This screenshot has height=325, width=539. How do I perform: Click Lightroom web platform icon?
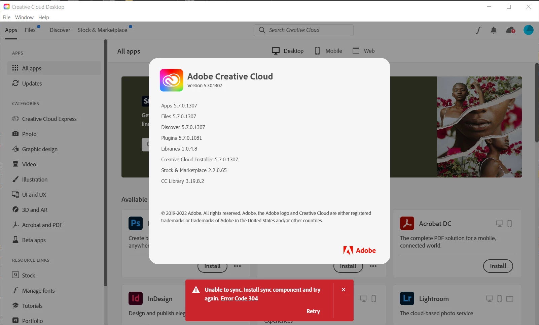(x=510, y=299)
